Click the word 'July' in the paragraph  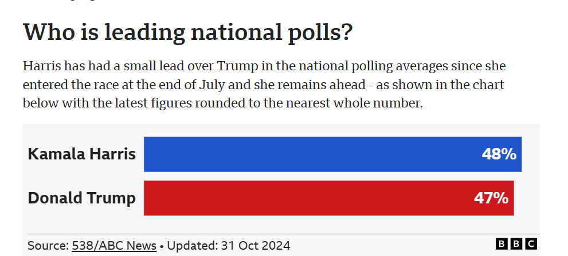pyautogui.click(x=212, y=85)
